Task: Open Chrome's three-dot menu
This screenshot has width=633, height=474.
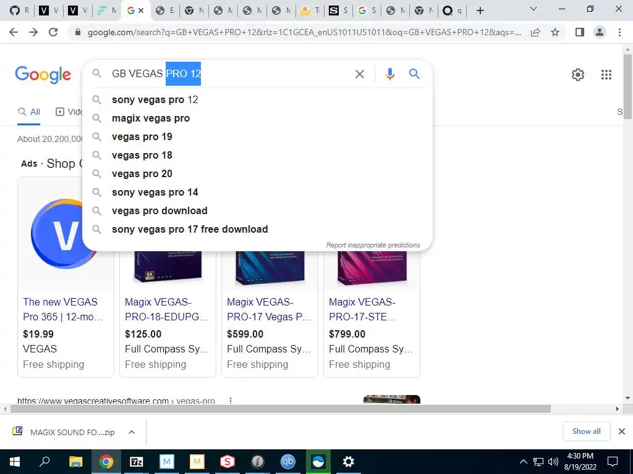Action: (619, 32)
